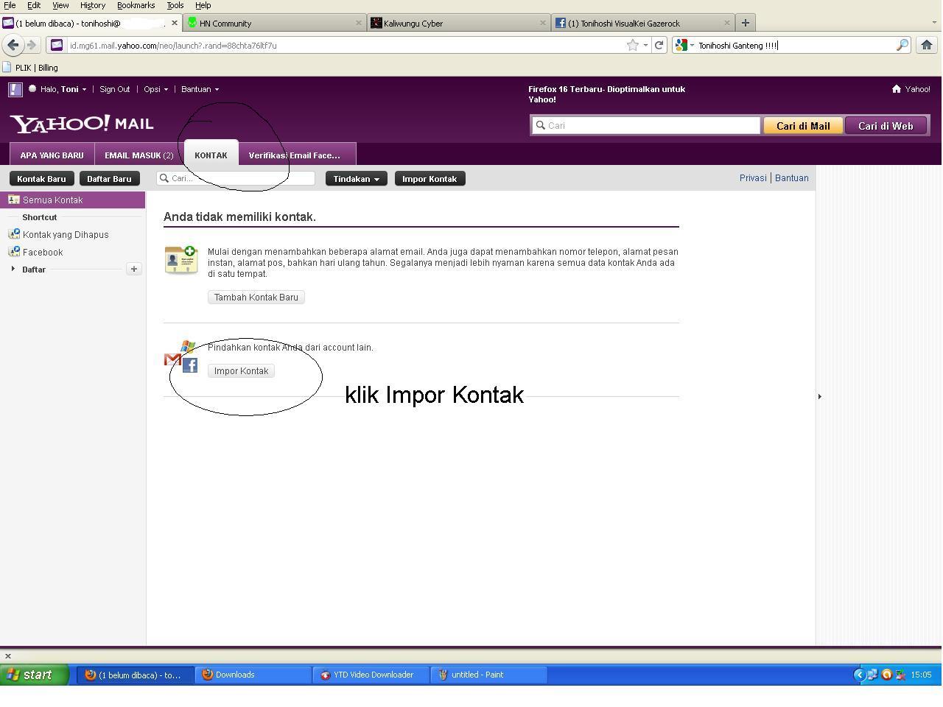Open the Privasi link
This screenshot has width=943, height=707.
click(x=753, y=177)
